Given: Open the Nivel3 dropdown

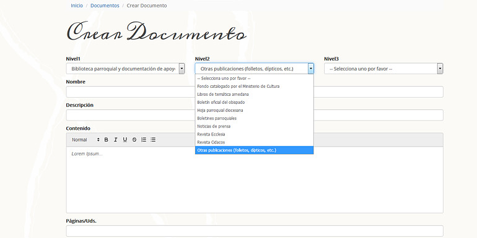Looking at the screenshot, I should point(383,69).
